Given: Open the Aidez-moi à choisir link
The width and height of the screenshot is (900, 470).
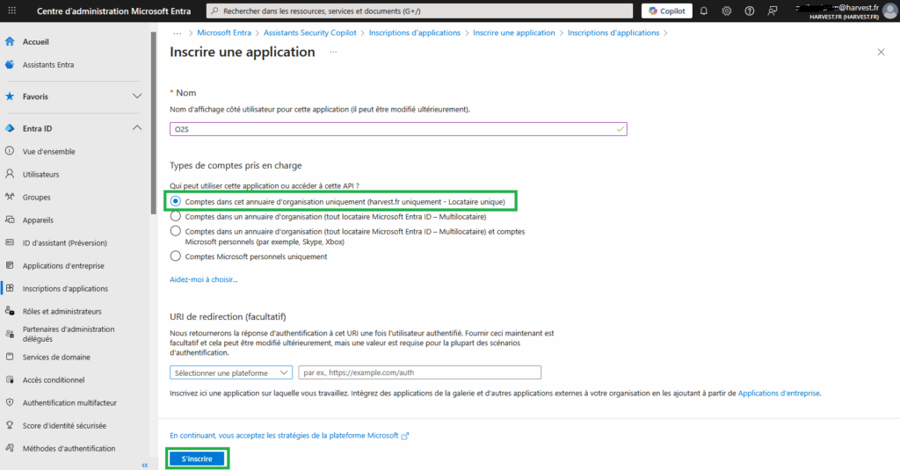Looking at the screenshot, I should (x=203, y=279).
